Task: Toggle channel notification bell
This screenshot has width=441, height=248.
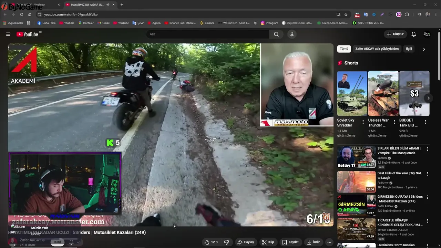Action: (x=71, y=242)
